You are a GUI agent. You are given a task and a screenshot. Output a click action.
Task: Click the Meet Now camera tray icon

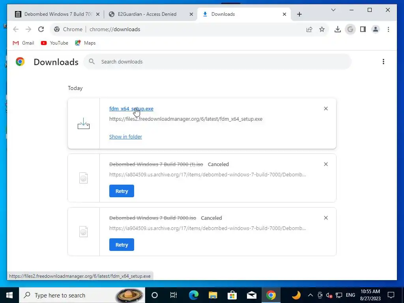pos(320,295)
